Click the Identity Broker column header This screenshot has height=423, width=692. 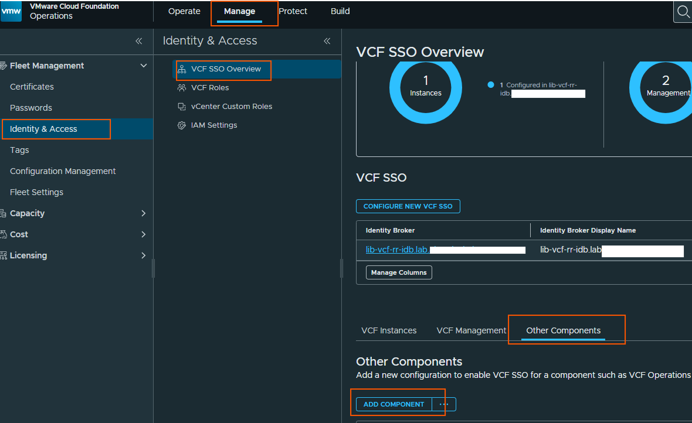coord(390,231)
